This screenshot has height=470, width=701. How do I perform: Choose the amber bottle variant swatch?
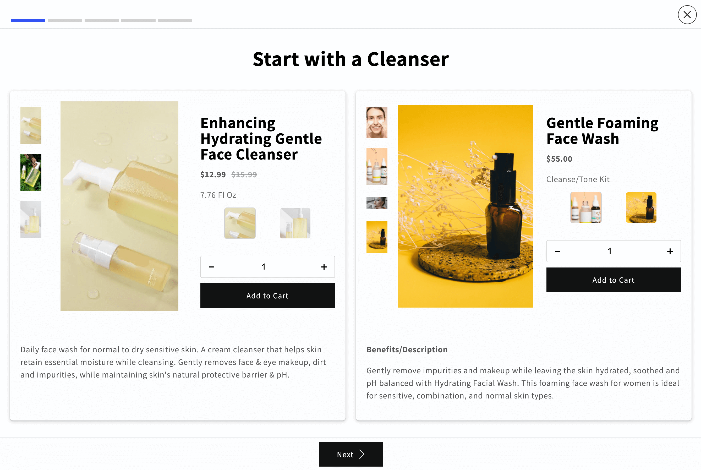(641, 207)
